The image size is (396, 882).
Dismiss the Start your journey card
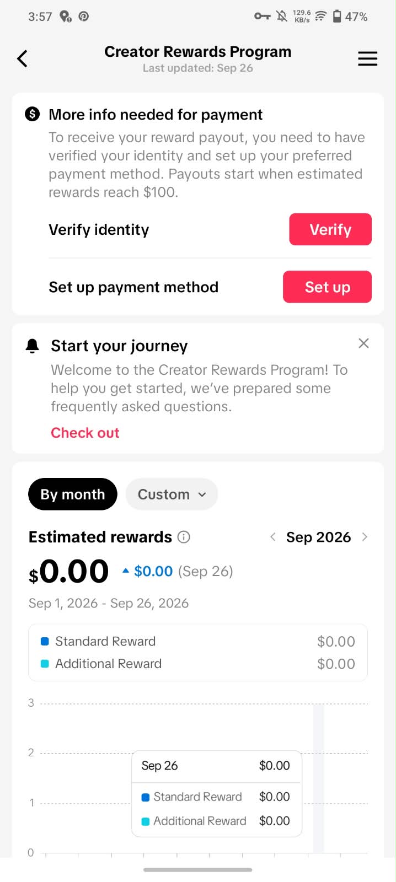(363, 343)
